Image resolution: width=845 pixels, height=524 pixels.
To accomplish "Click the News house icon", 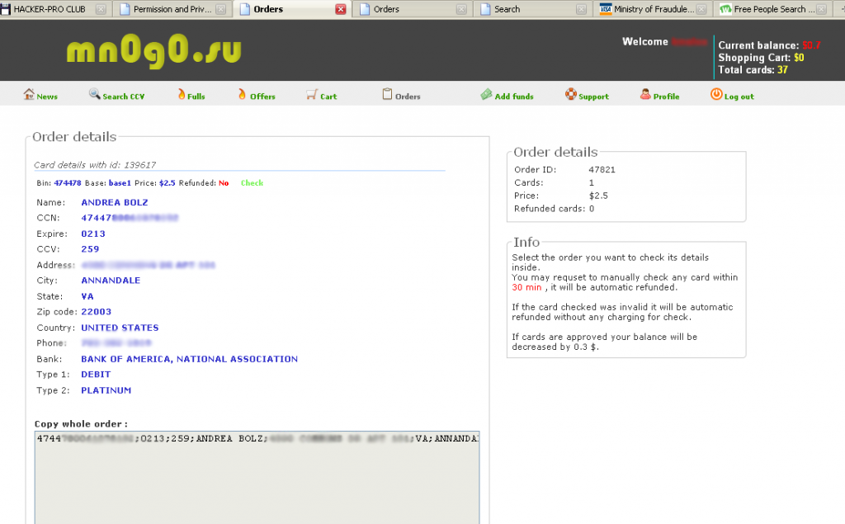I will [29, 95].
